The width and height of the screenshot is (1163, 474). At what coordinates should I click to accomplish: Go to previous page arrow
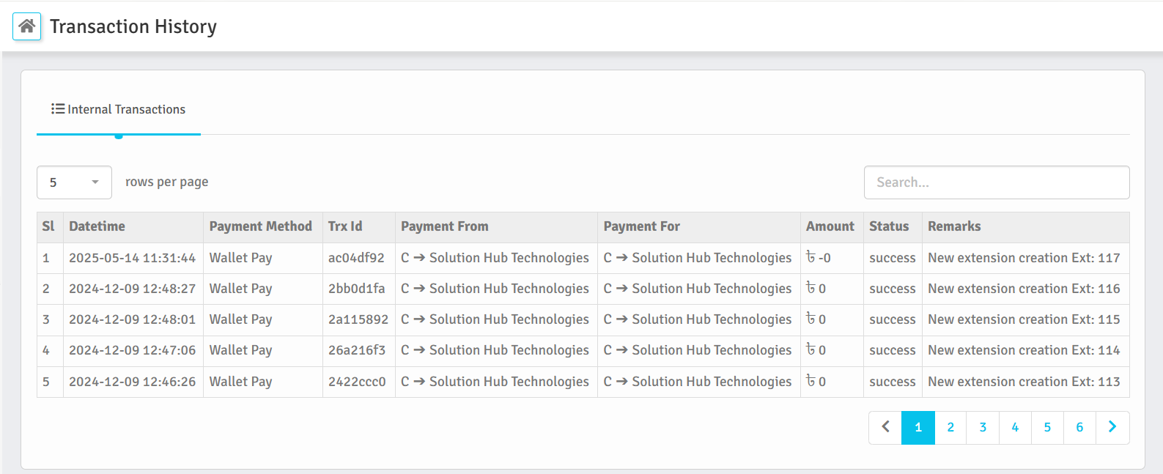(x=885, y=427)
